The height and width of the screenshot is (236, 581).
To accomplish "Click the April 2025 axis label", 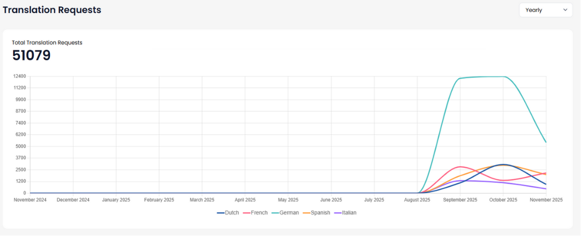I will tap(245, 200).
